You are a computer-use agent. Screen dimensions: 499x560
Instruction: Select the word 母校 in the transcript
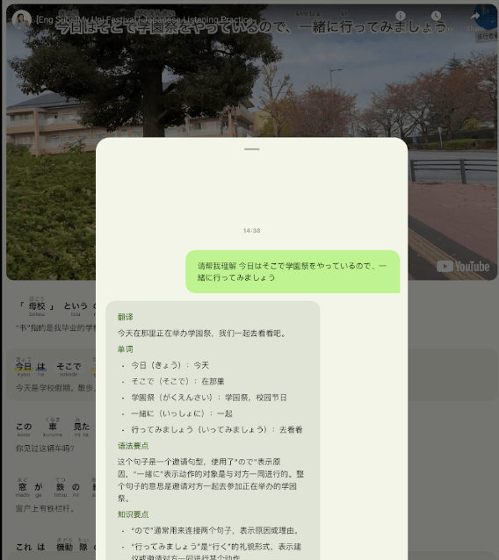tap(37, 306)
